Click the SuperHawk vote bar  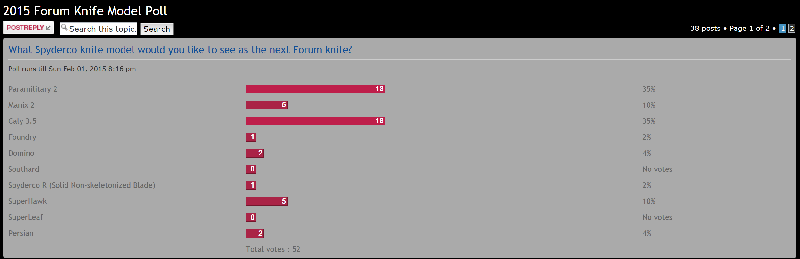pos(266,201)
